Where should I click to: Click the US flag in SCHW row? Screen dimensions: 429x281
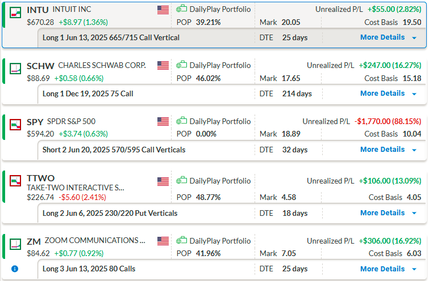tap(163, 66)
